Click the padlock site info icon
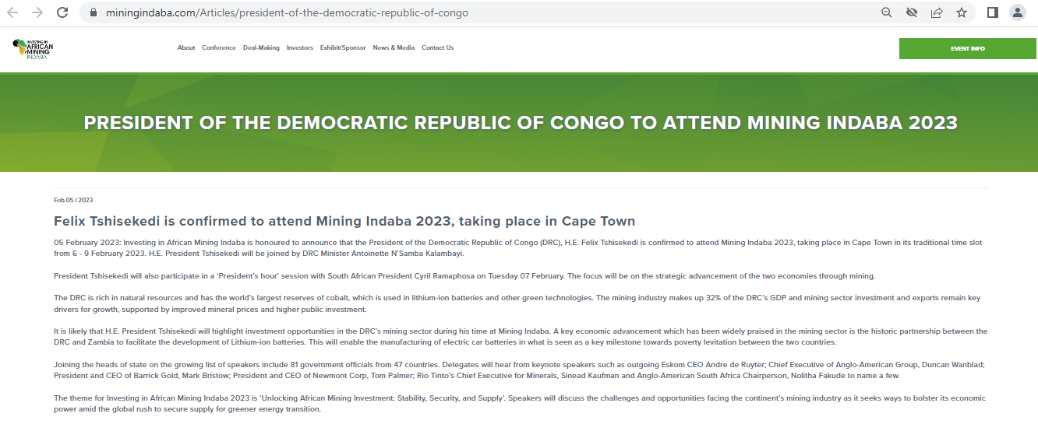 93,12
